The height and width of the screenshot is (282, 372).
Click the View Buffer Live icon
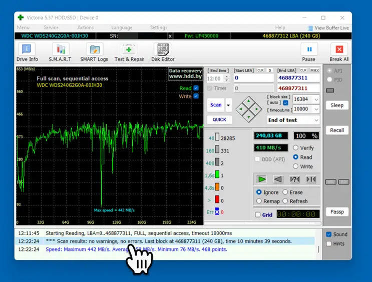(310, 28)
